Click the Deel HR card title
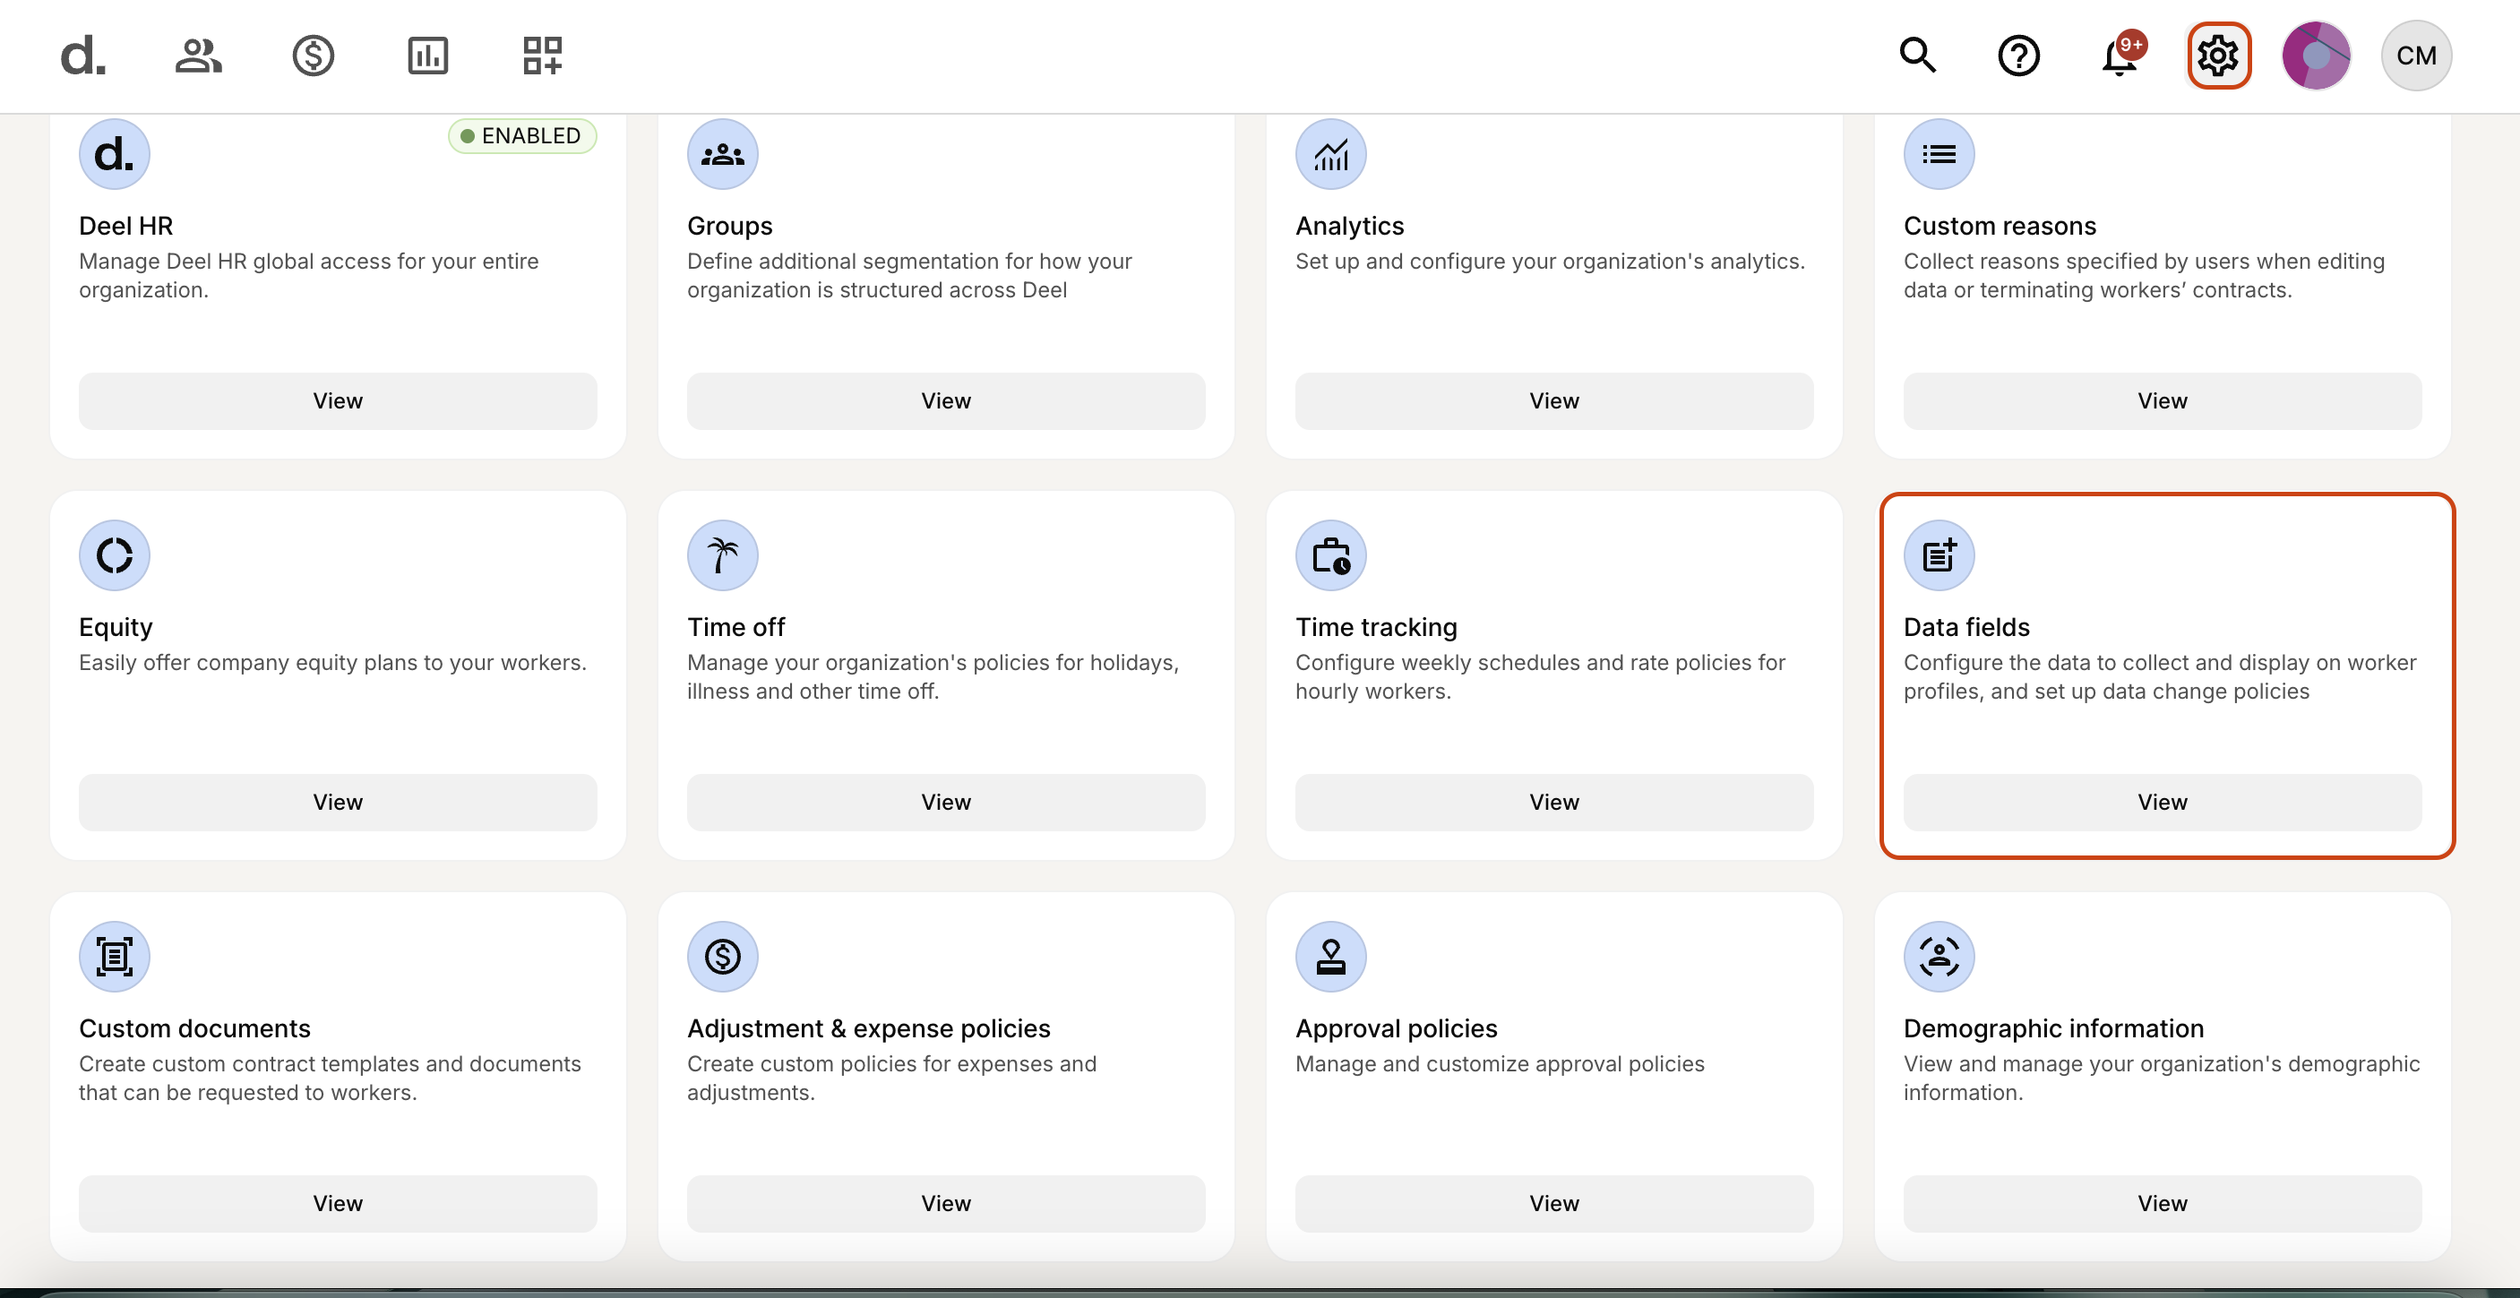 pyautogui.click(x=126, y=226)
